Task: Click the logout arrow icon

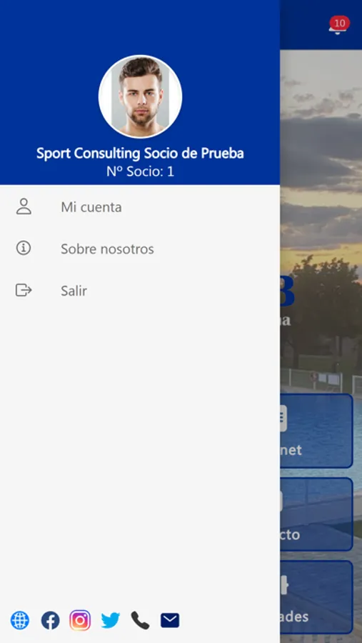Action: (x=24, y=290)
